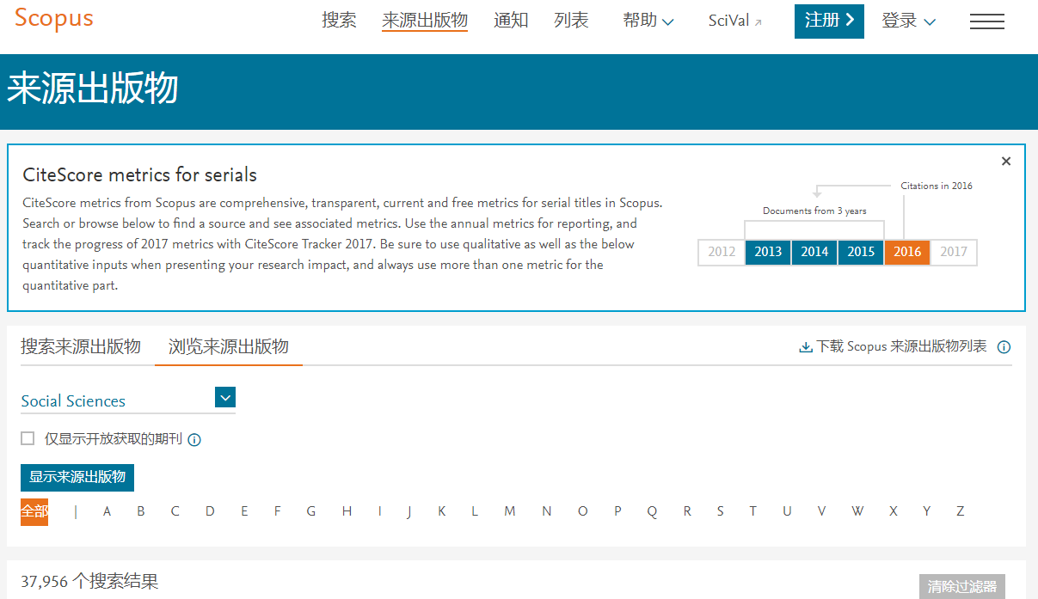Filter sources by letter G

click(311, 511)
